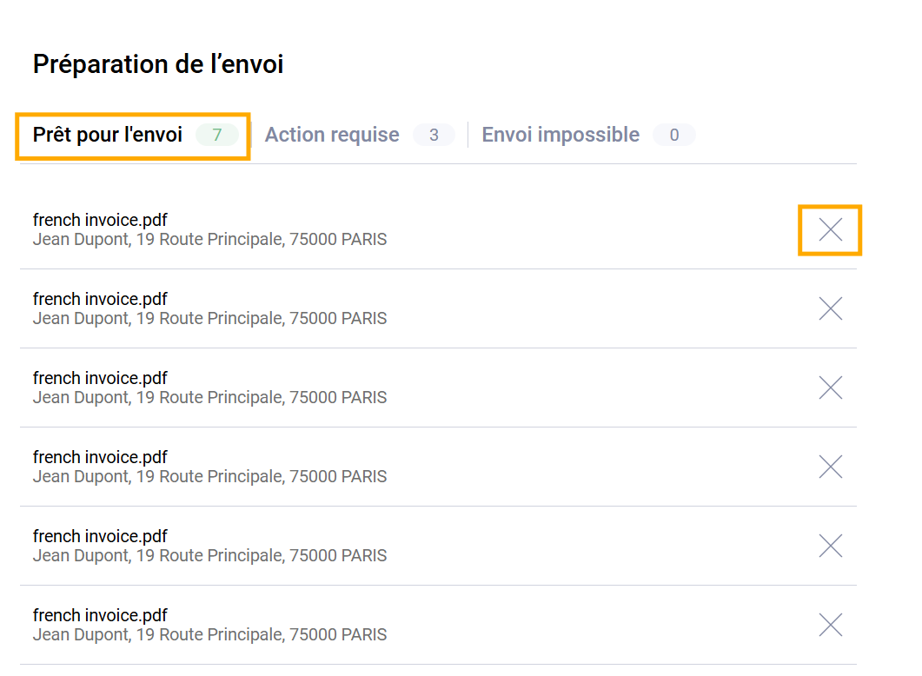The image size is (922, 676).
Task: Click the 0 badge beside Envoi impossible
Action: click(673, 135)
